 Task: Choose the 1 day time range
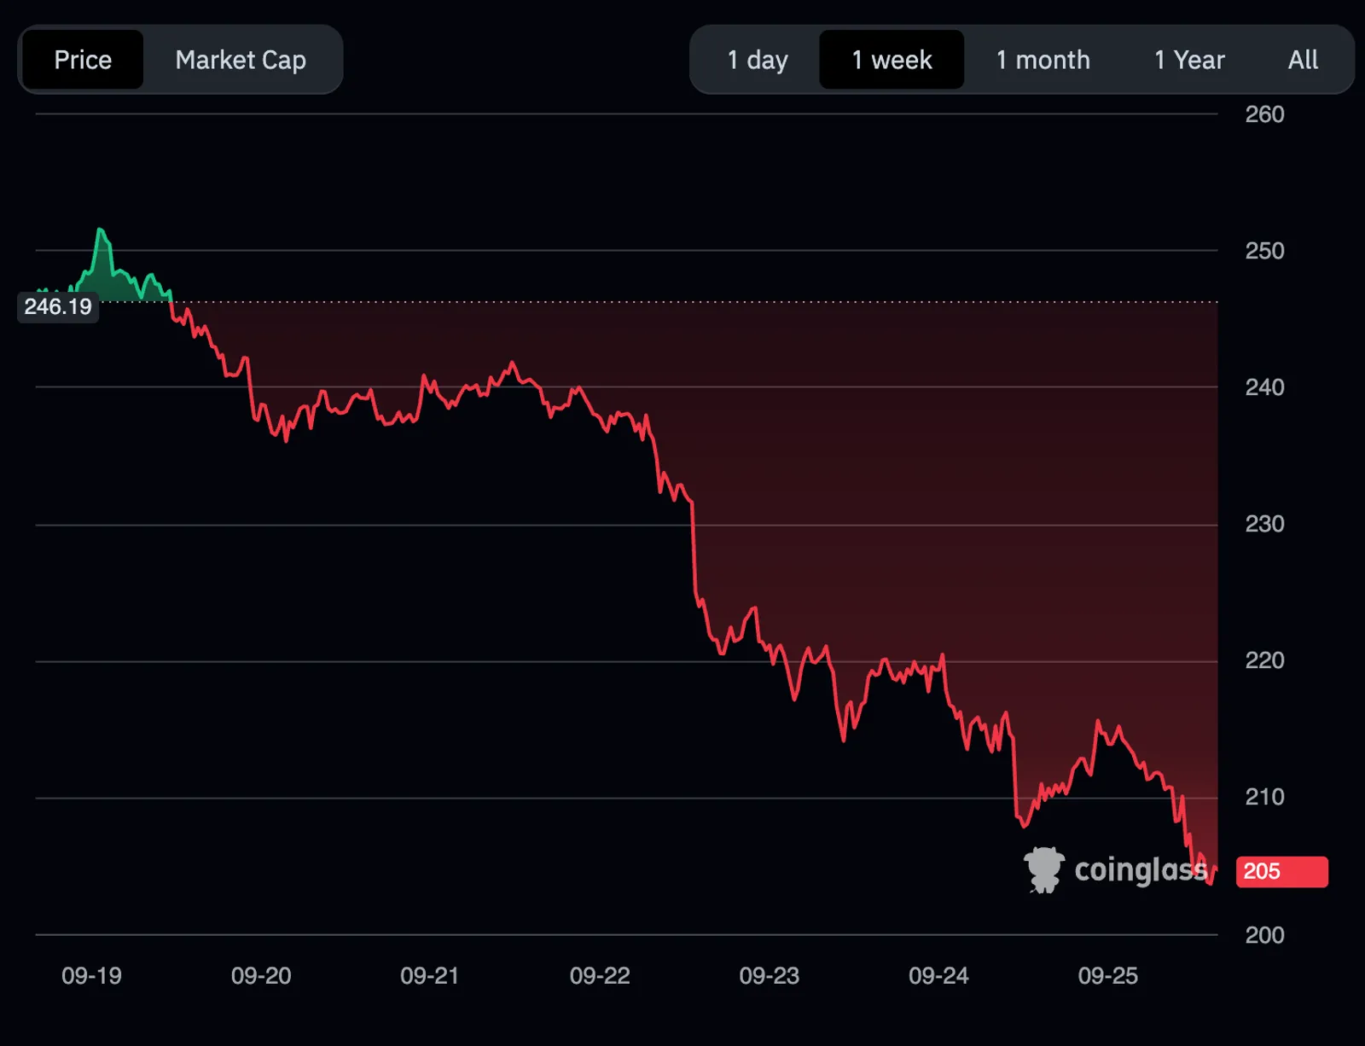(x=758, y=60)
